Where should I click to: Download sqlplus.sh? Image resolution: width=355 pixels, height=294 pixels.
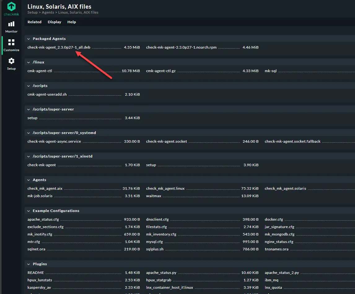[155, 249]
